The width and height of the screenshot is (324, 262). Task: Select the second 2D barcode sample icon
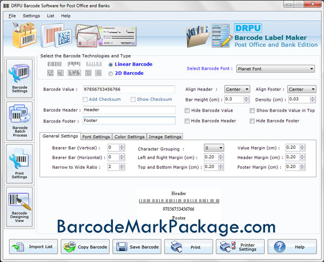click(60, 73)
